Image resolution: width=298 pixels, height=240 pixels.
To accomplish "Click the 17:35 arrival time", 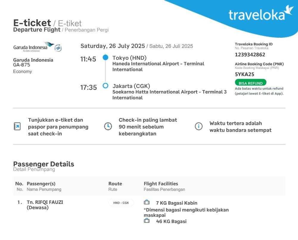I will (89, 87).
